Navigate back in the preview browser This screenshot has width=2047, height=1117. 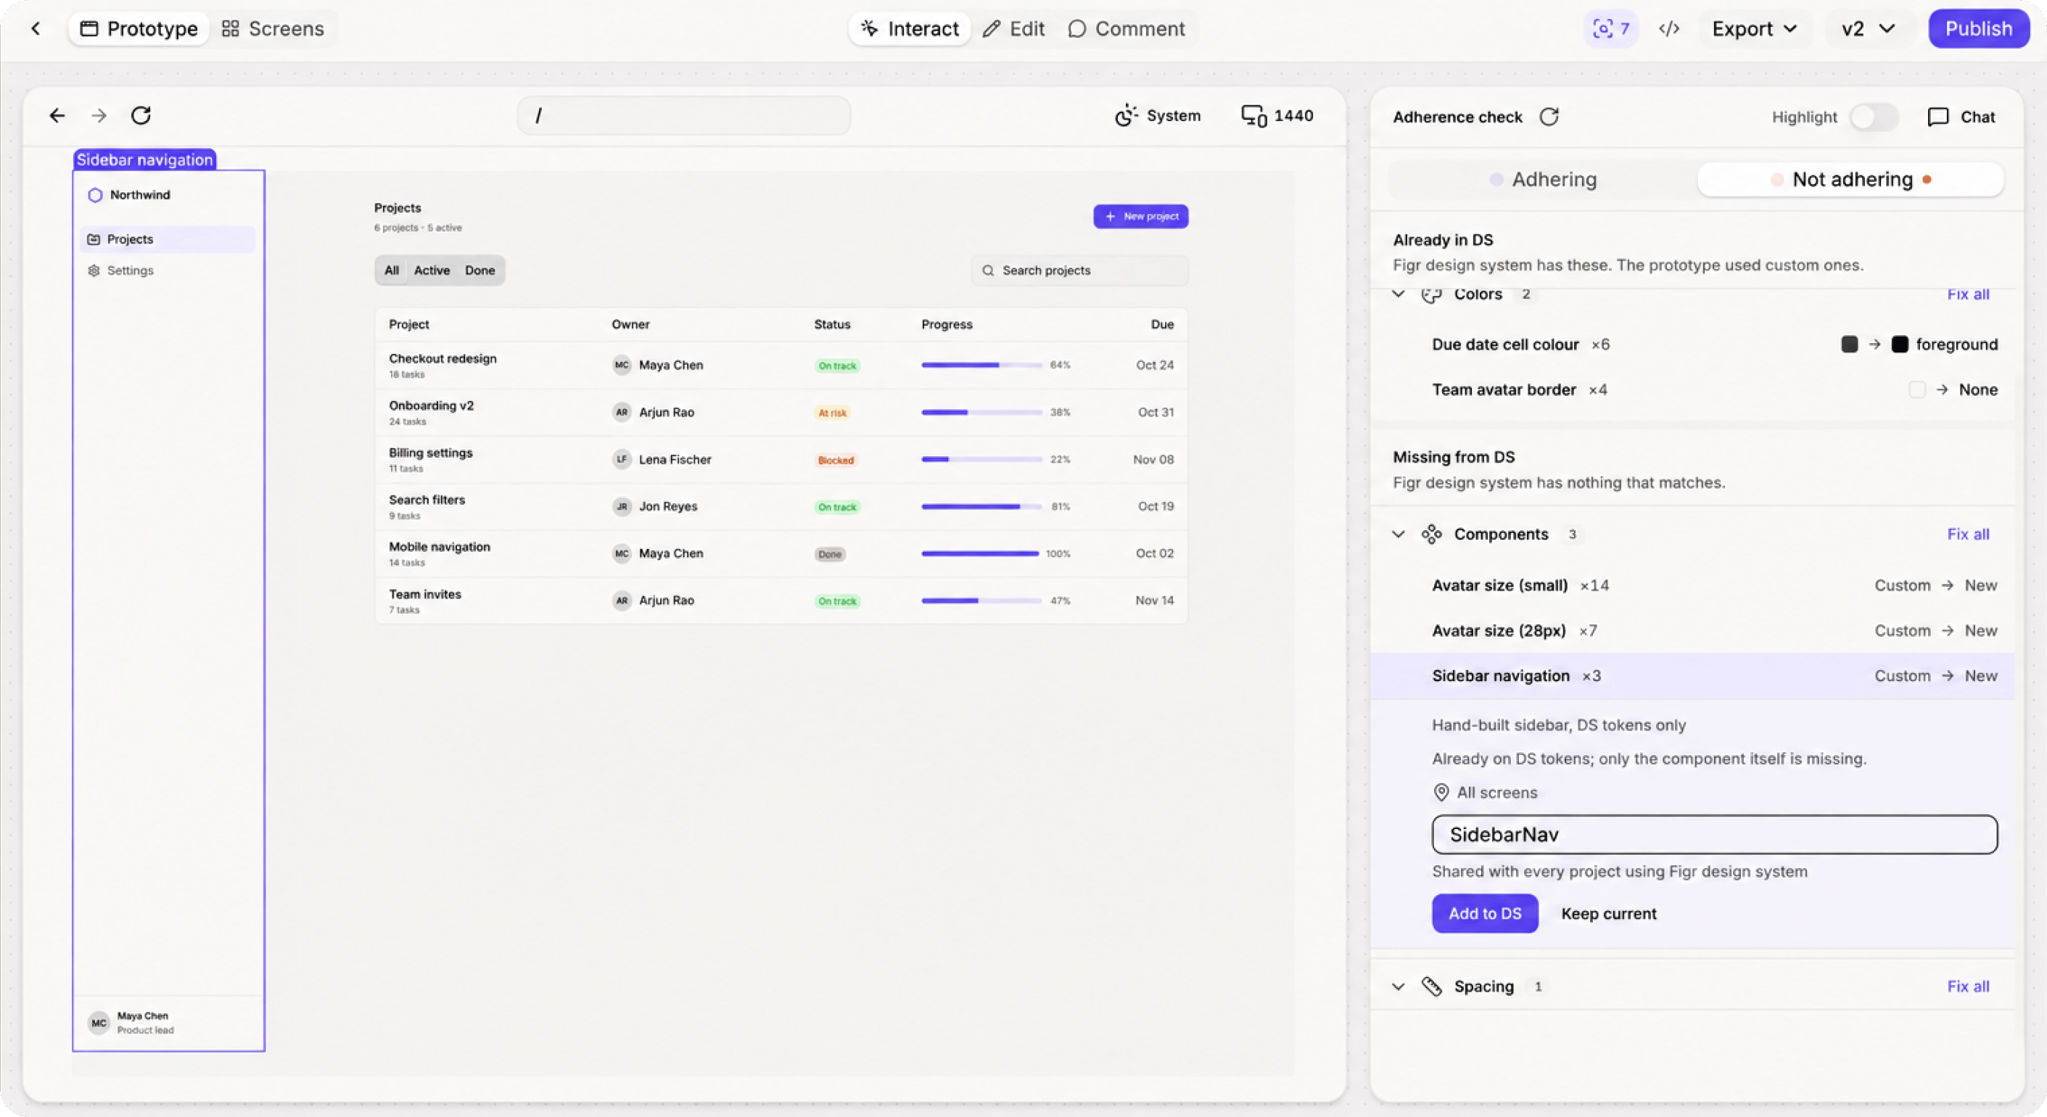[57, 115]
